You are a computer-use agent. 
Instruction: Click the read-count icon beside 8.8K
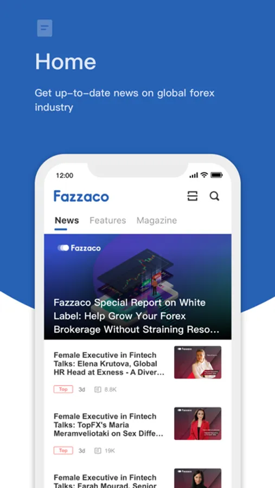98,389
